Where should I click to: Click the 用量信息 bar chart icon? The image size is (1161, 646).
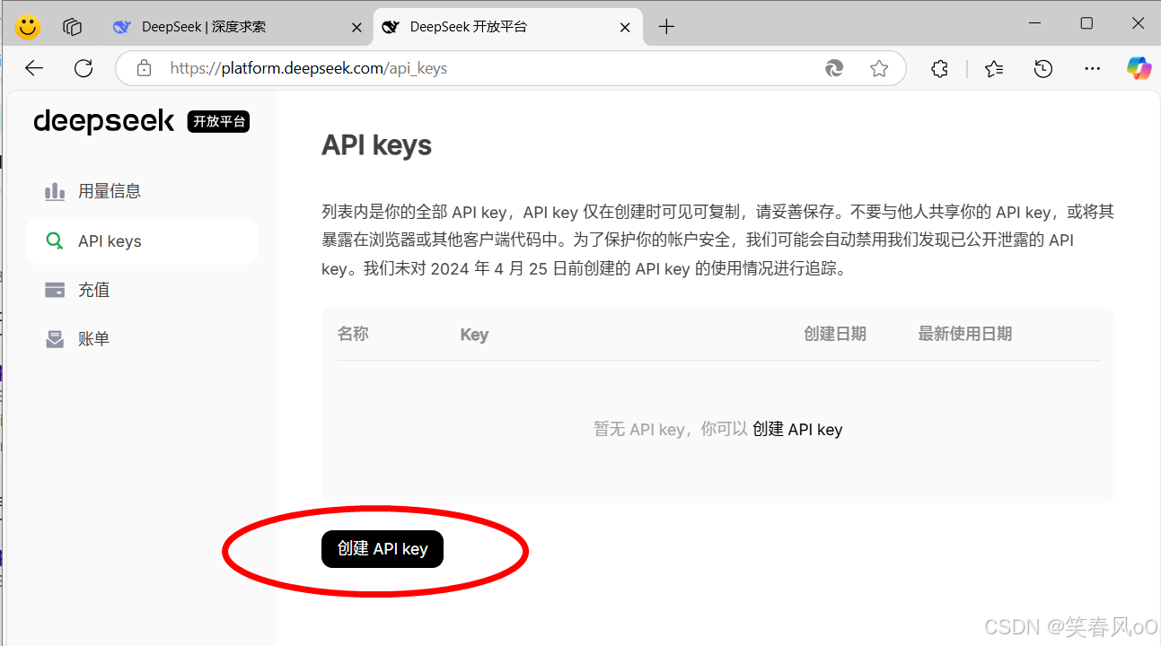[x=55, y=191]
